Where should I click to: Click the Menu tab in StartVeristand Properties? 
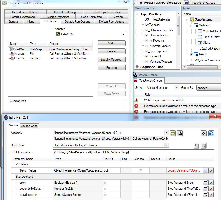(31, 22)
